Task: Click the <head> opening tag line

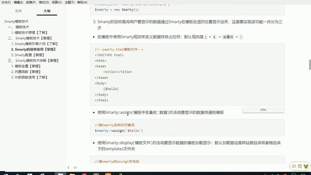Action: point(101,66)
